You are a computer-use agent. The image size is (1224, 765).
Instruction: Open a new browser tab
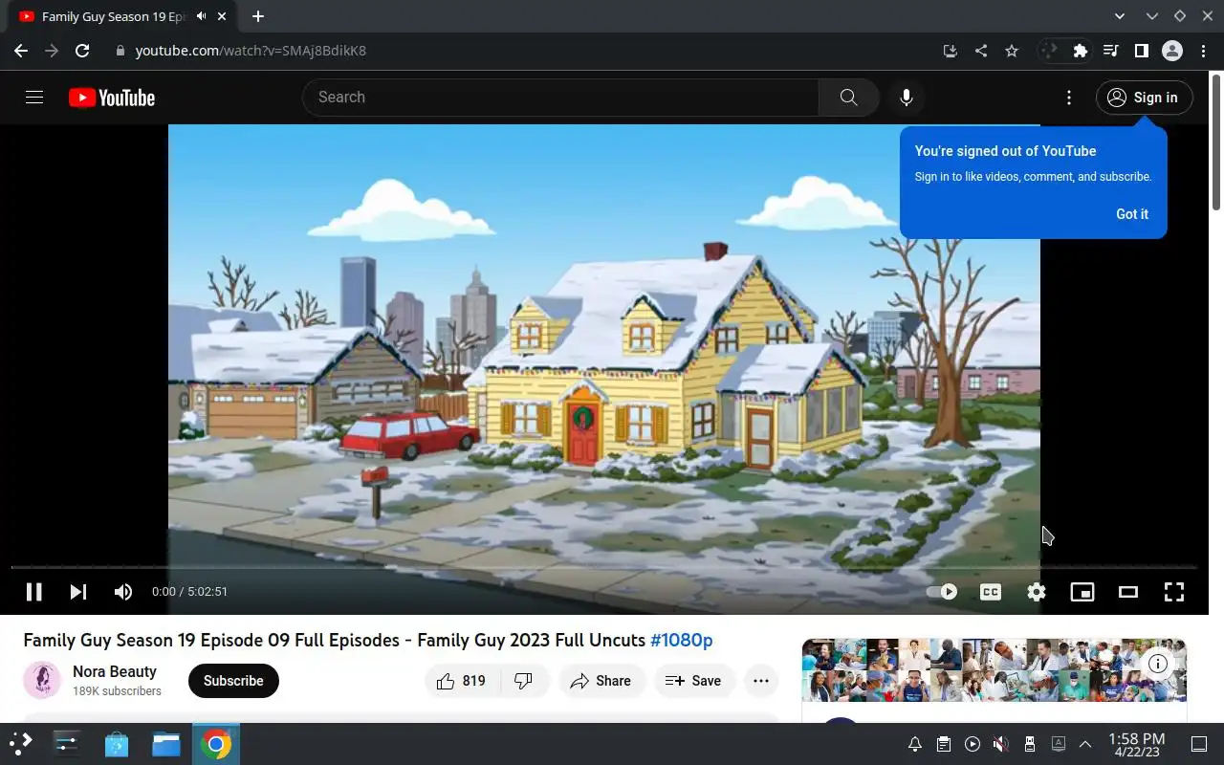(258, 16)
